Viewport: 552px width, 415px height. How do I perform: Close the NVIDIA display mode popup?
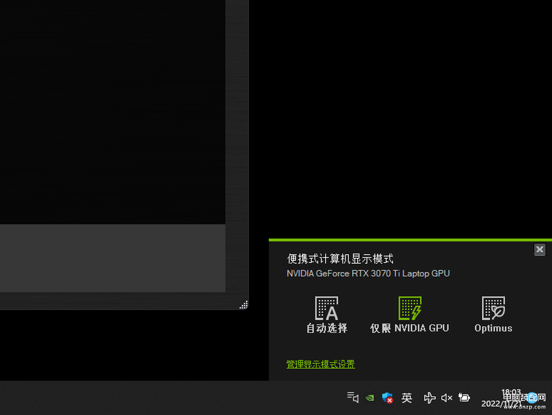click(539, 249)
